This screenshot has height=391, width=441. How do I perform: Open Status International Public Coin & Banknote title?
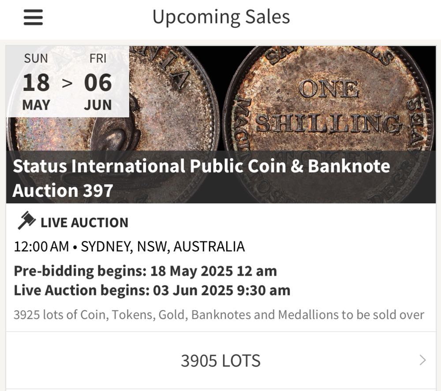click(201, 166)
